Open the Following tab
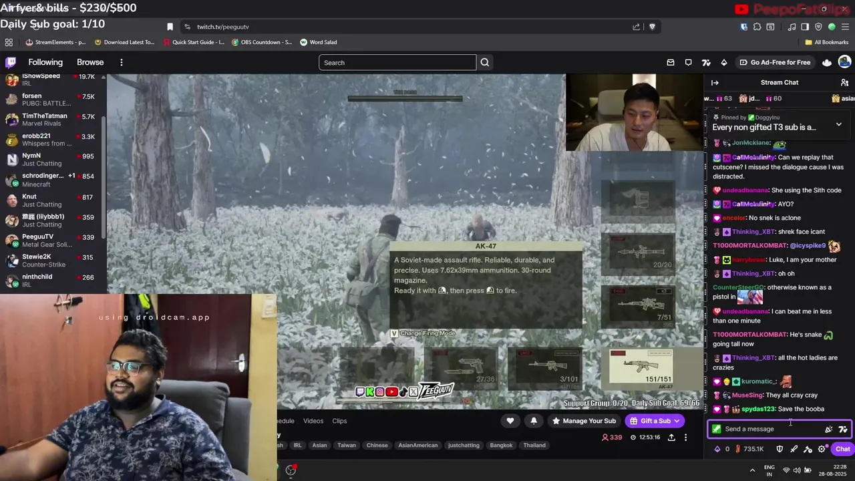 (x=45, y=62)
